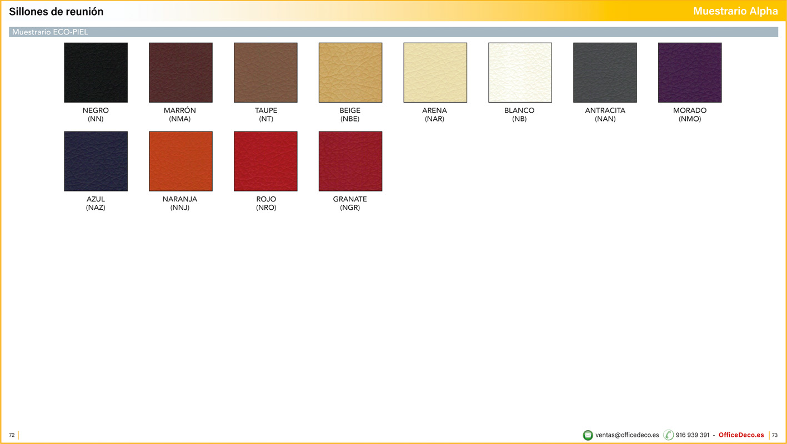The height and width of the screenshot is (444, 787).
Task: Click the ventas@officedeco.es email address
Action: point(627,435)
